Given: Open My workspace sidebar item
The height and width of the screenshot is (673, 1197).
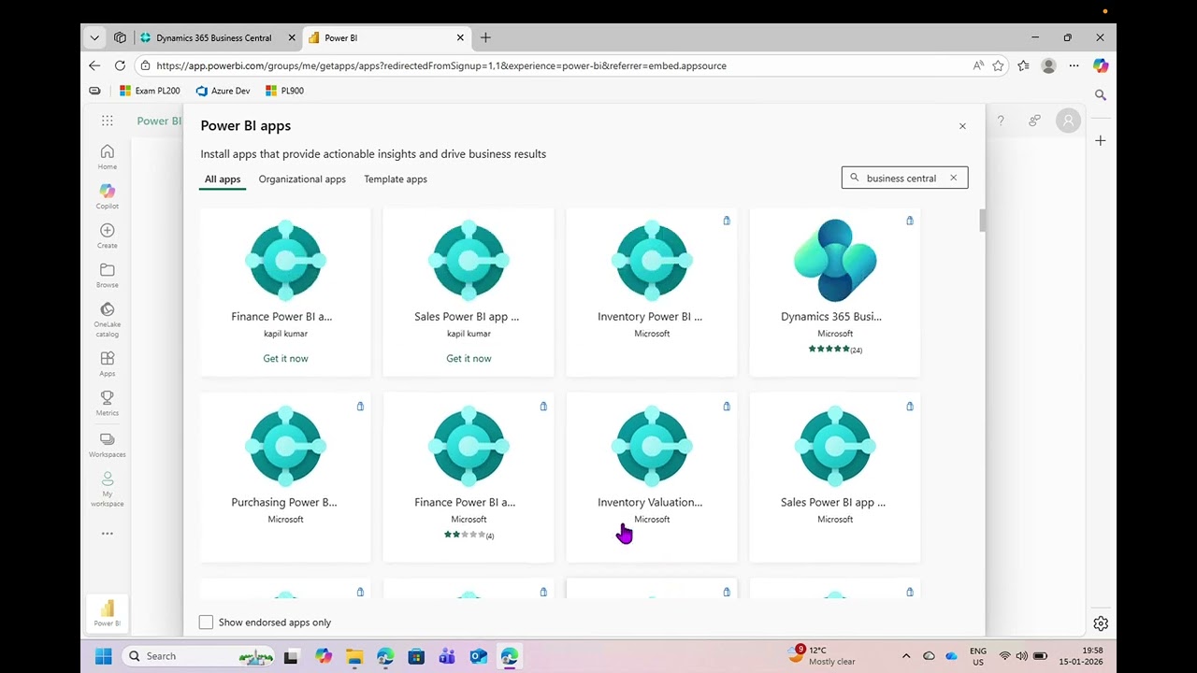Looking at the screenshot, I should coord(108,488).
